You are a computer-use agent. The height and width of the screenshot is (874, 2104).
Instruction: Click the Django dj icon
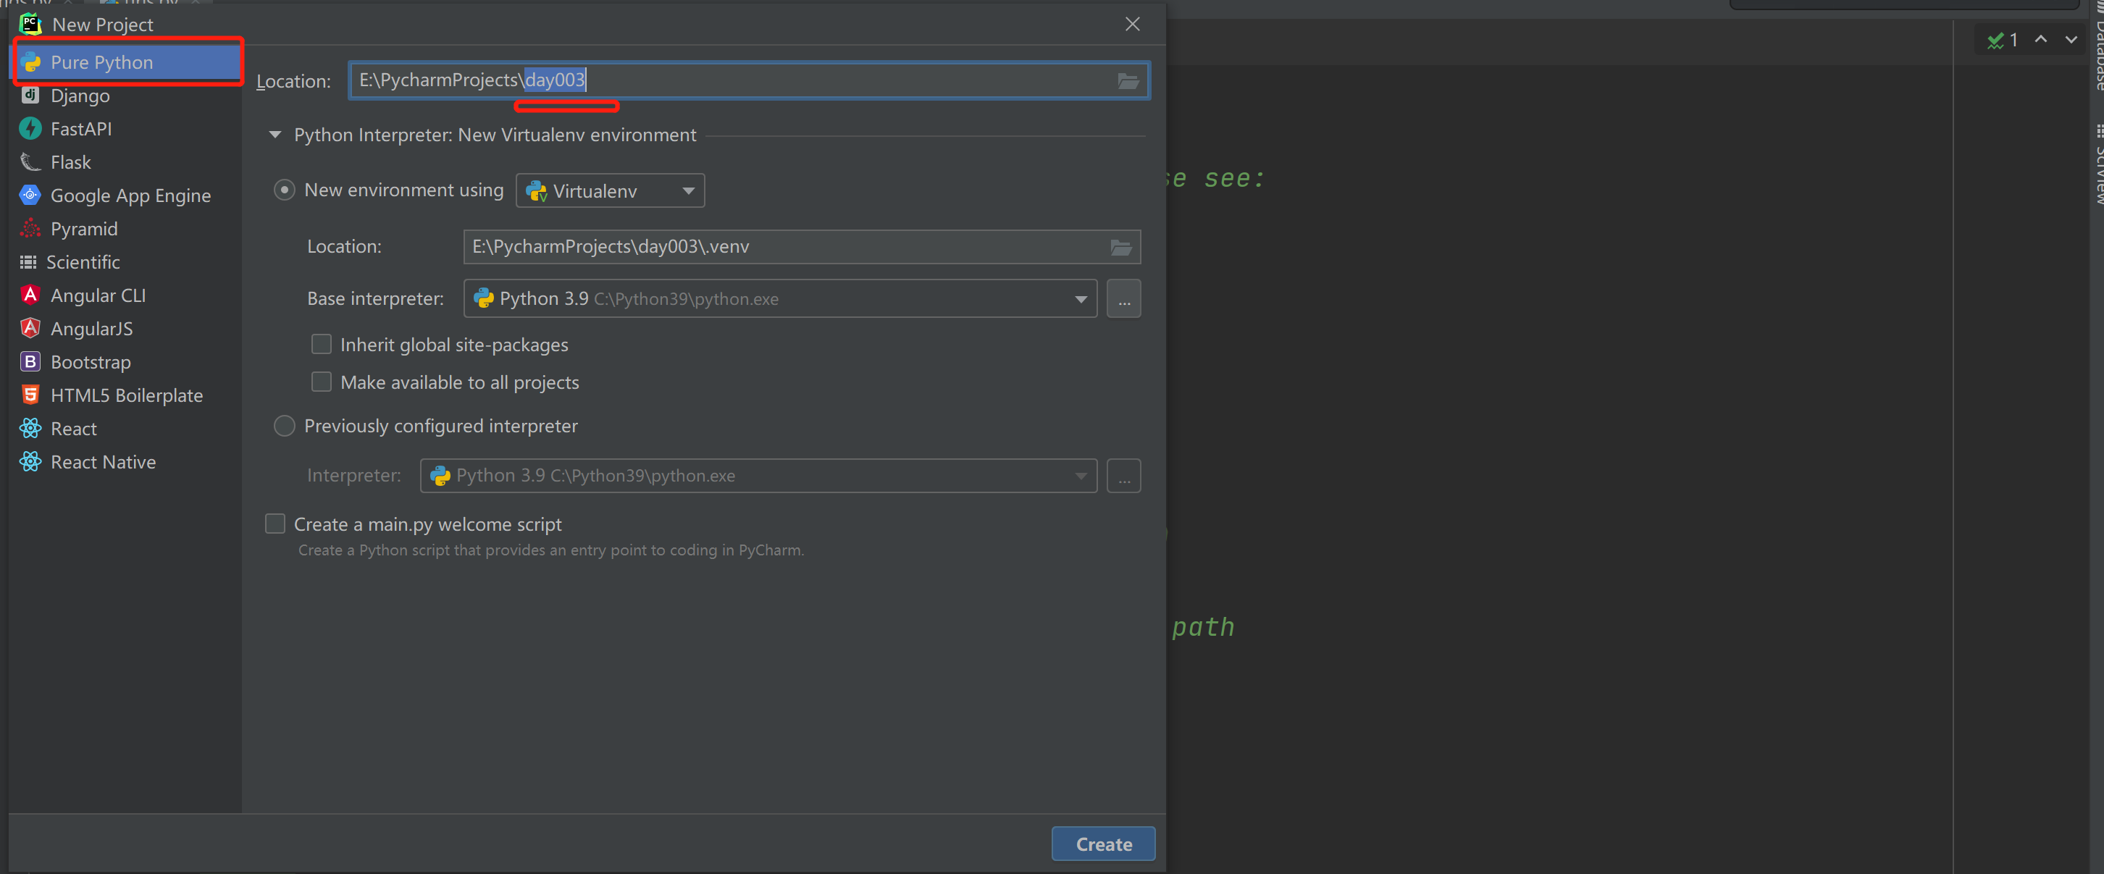[30, 95]
